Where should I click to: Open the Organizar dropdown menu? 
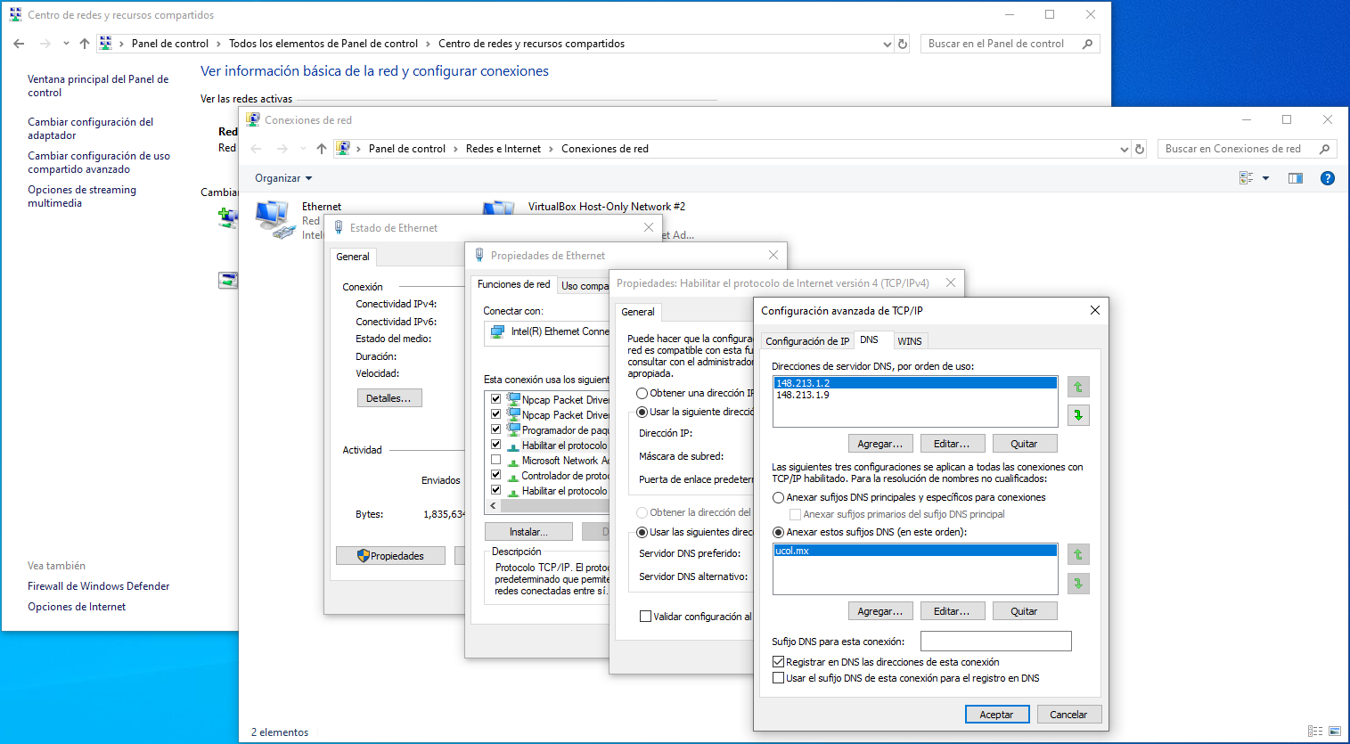point(283,178)
